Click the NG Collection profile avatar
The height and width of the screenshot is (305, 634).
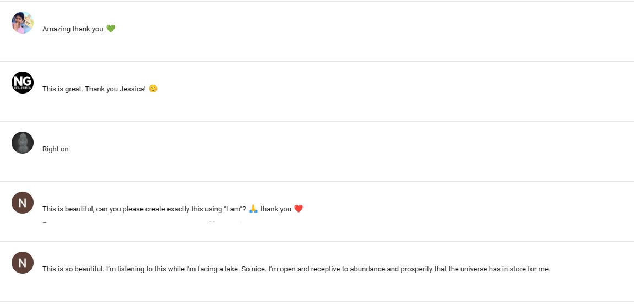(x=22, y=83)
